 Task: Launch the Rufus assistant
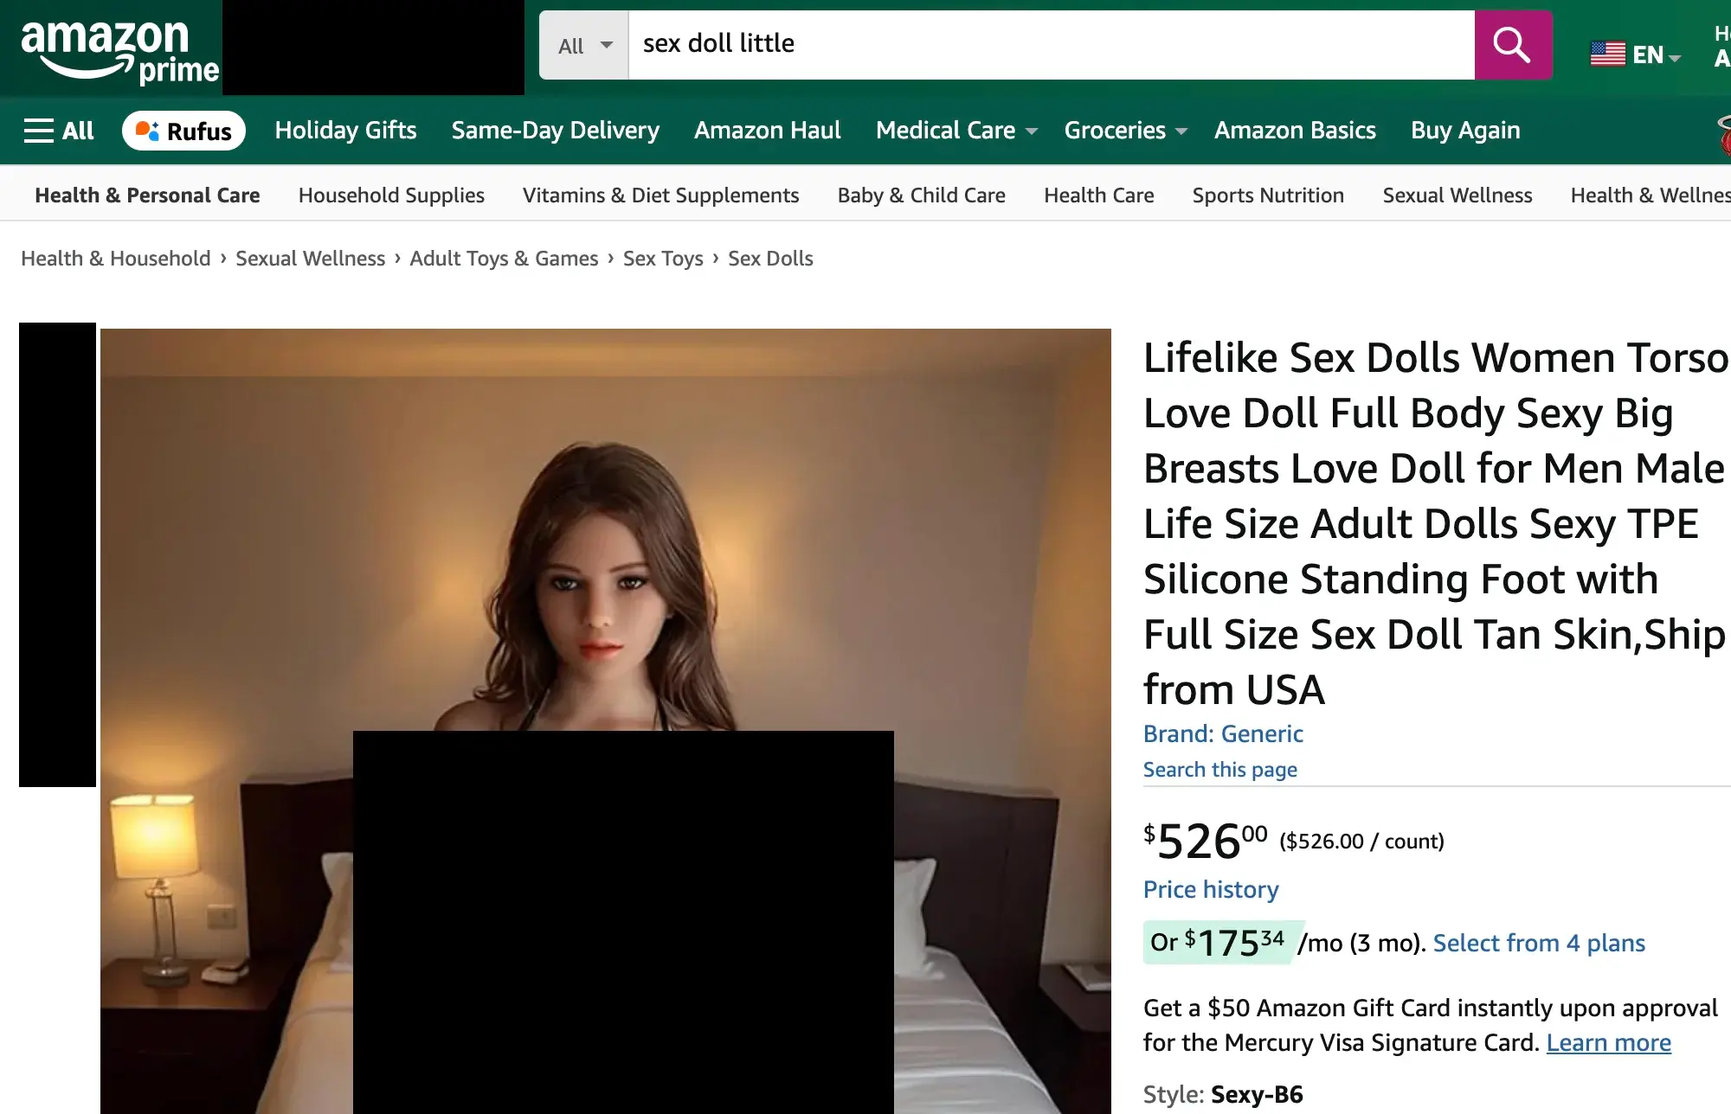point(183,131)
